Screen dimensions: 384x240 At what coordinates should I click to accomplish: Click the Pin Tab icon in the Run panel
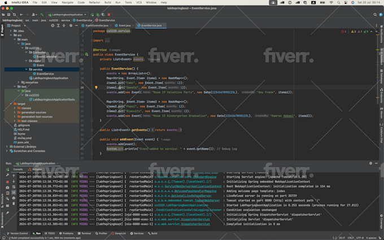click(7, 213)
